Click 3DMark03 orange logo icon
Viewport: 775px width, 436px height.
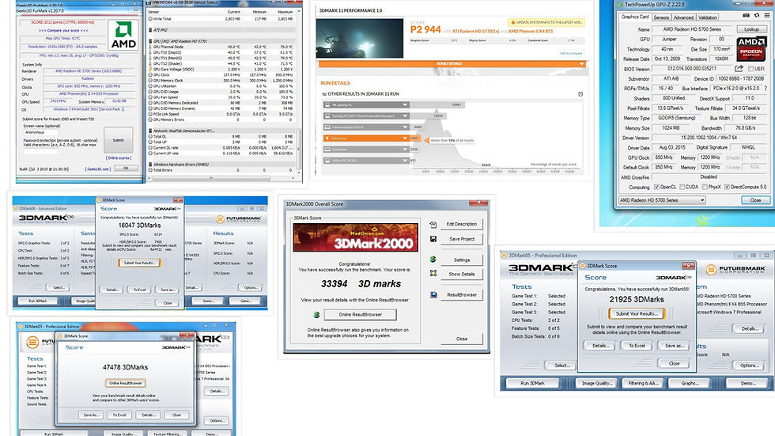32,342
